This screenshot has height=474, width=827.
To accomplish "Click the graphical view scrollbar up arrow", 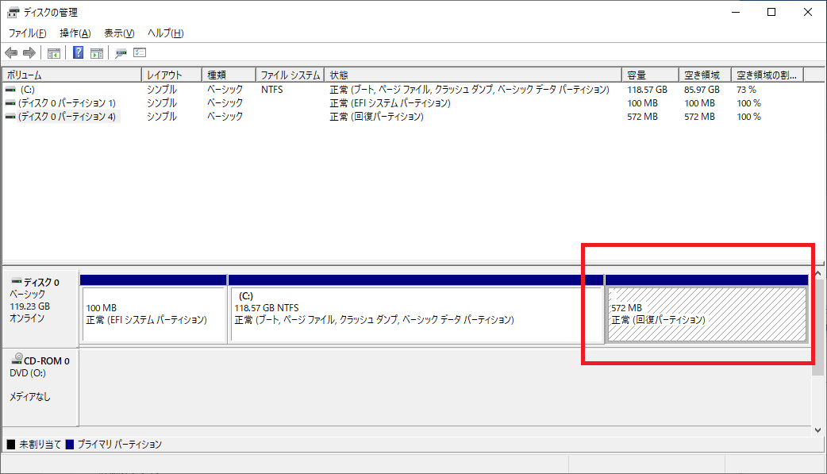I will [817, 273].
